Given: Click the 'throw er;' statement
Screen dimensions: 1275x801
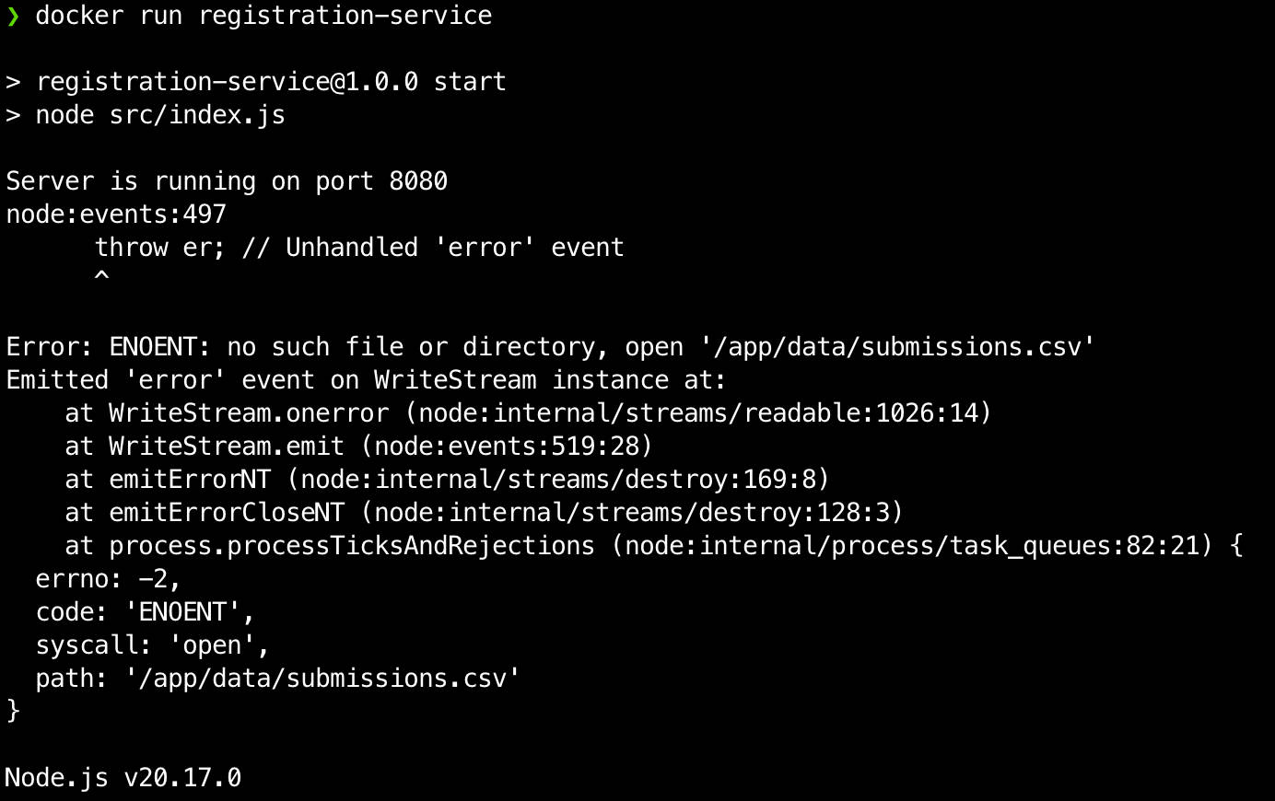Looking at the screenshot, I should (x=160, y=248).
